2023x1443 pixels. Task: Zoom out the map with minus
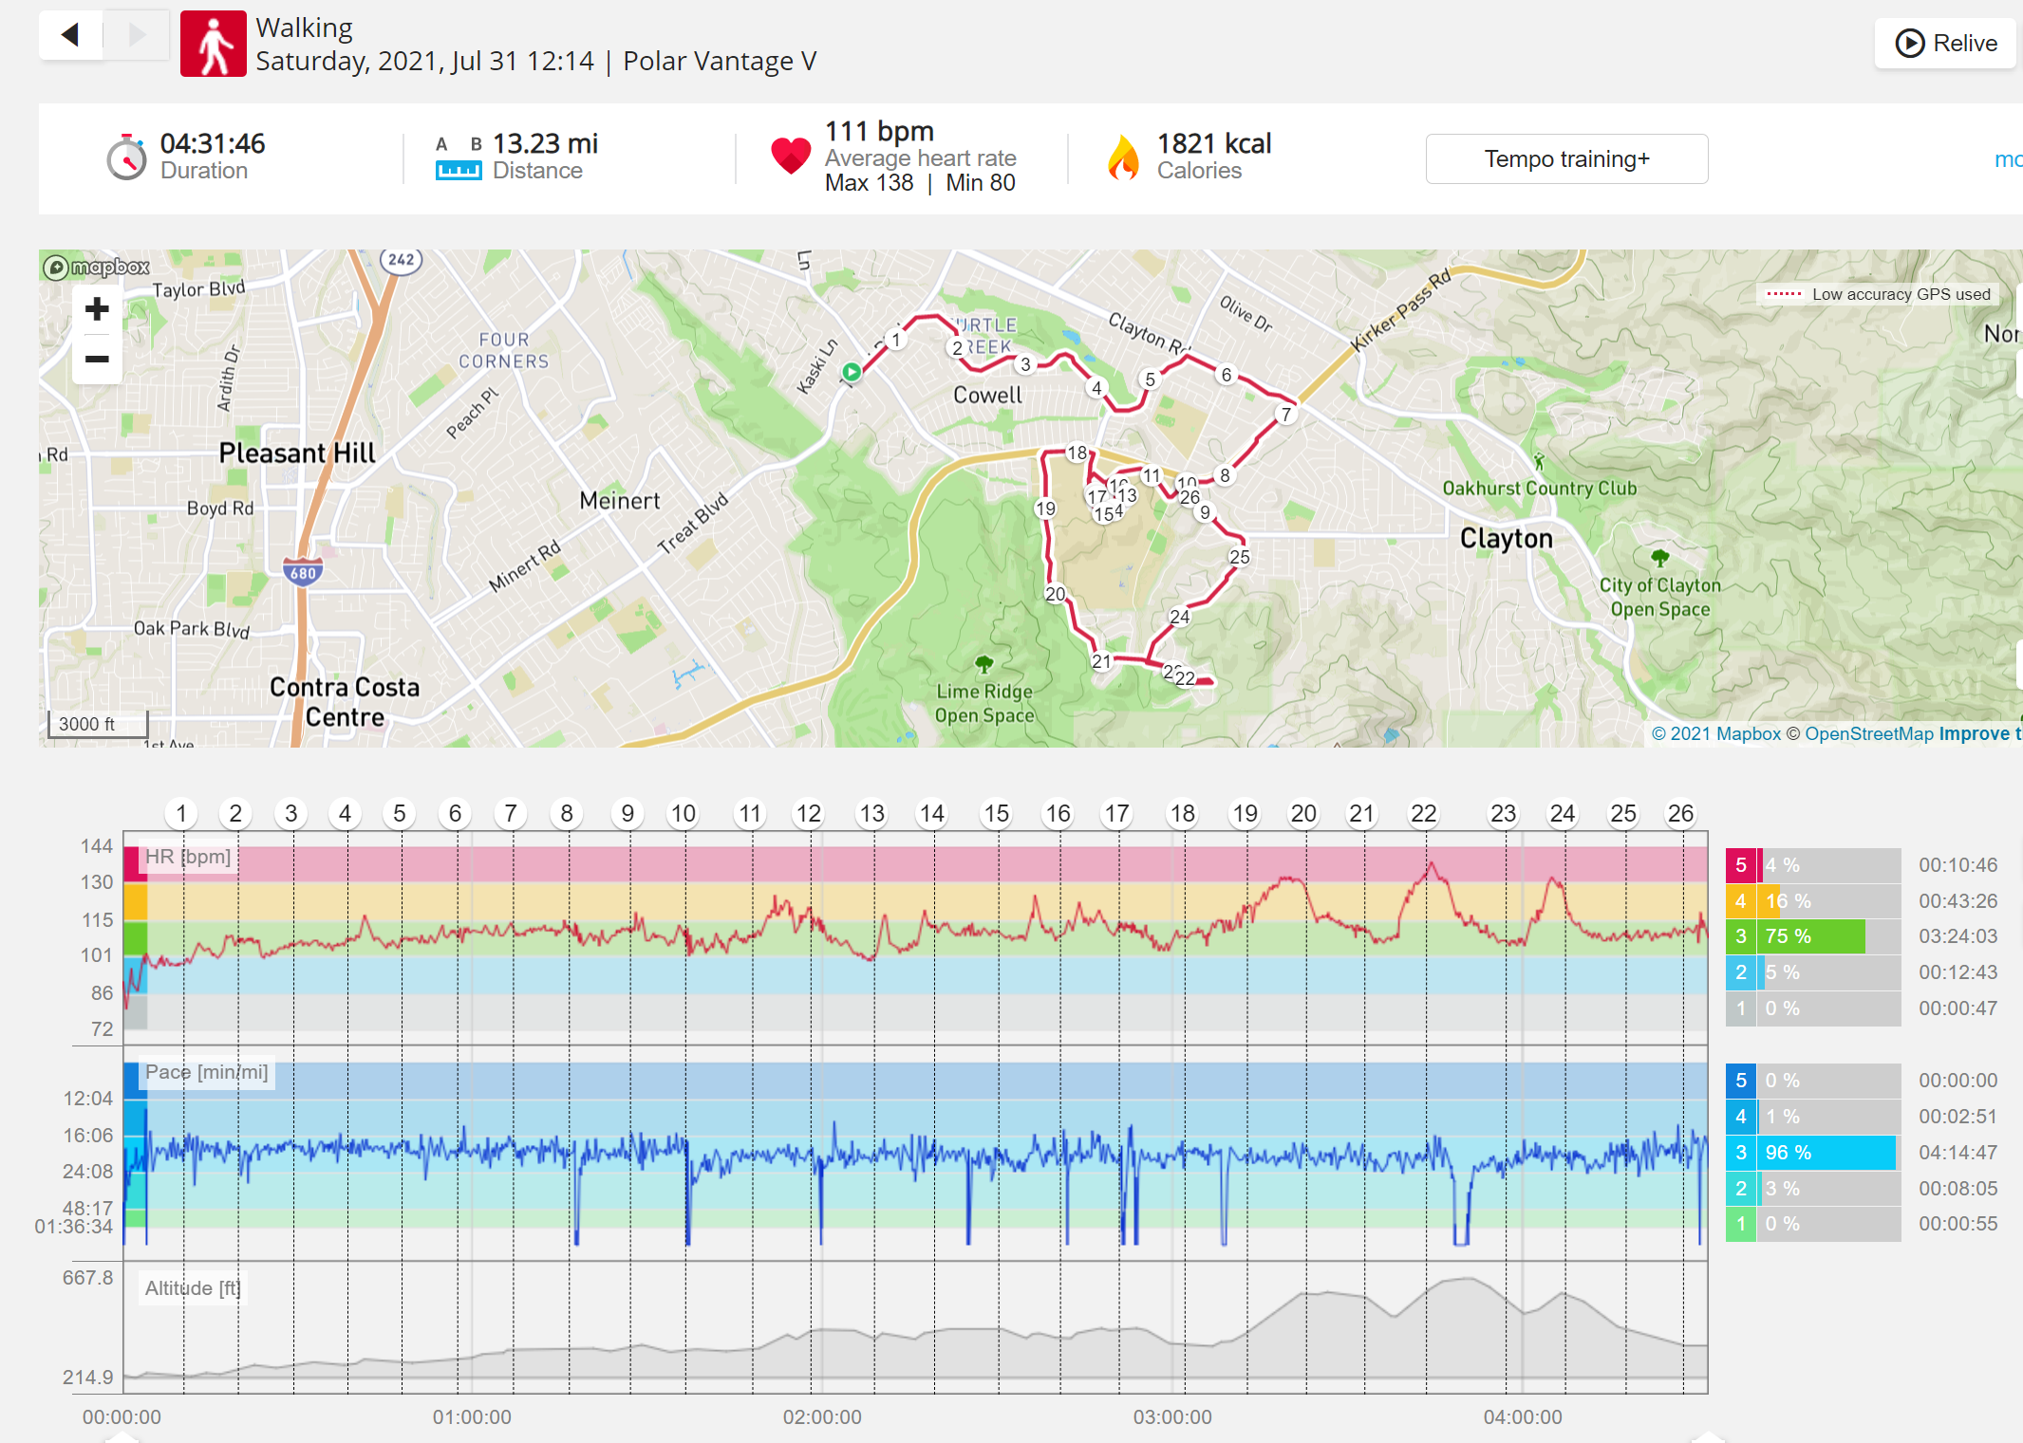97,360
